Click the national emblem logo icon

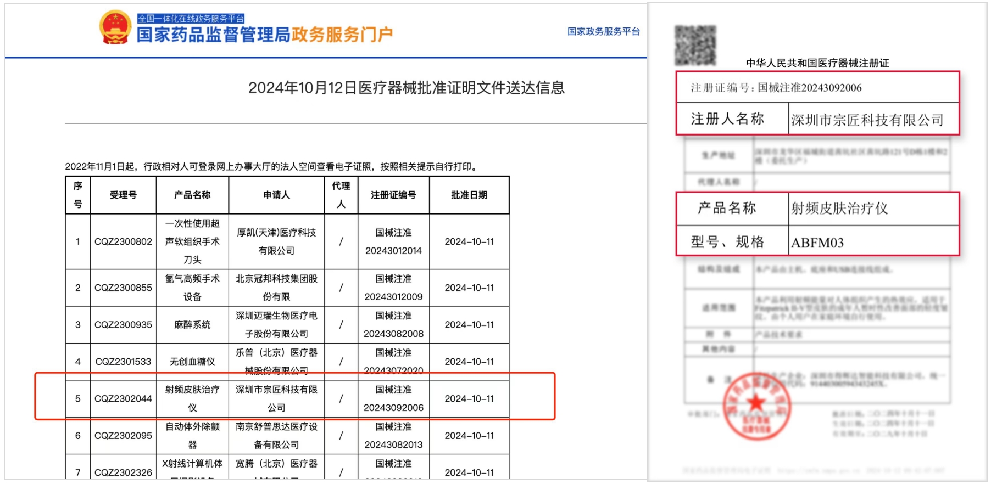(115, 27)
